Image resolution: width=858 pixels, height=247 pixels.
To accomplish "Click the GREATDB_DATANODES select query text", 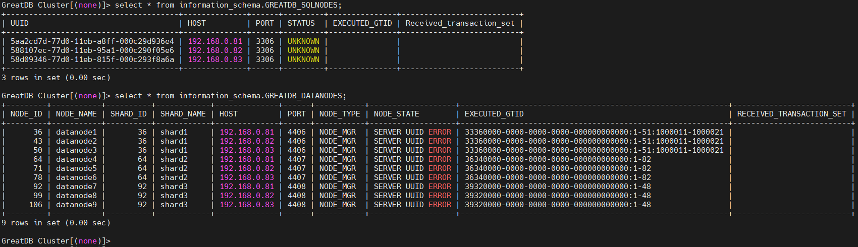I will pyautogui.click(x=231, y=96).
